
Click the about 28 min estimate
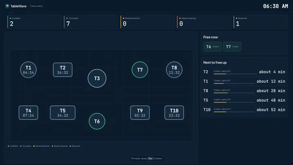271,91
